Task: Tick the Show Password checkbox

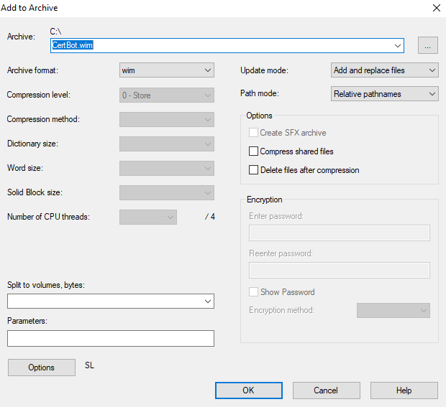Action: 253,292
